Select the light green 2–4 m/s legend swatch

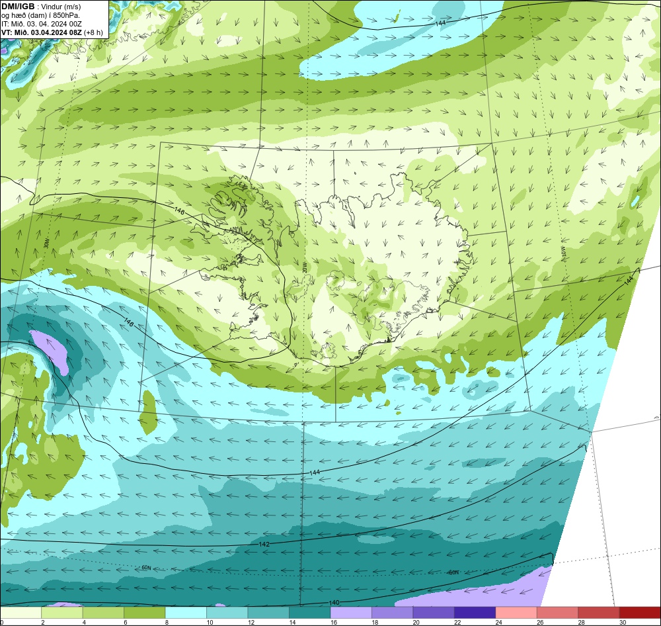click(x=62, y=613)
